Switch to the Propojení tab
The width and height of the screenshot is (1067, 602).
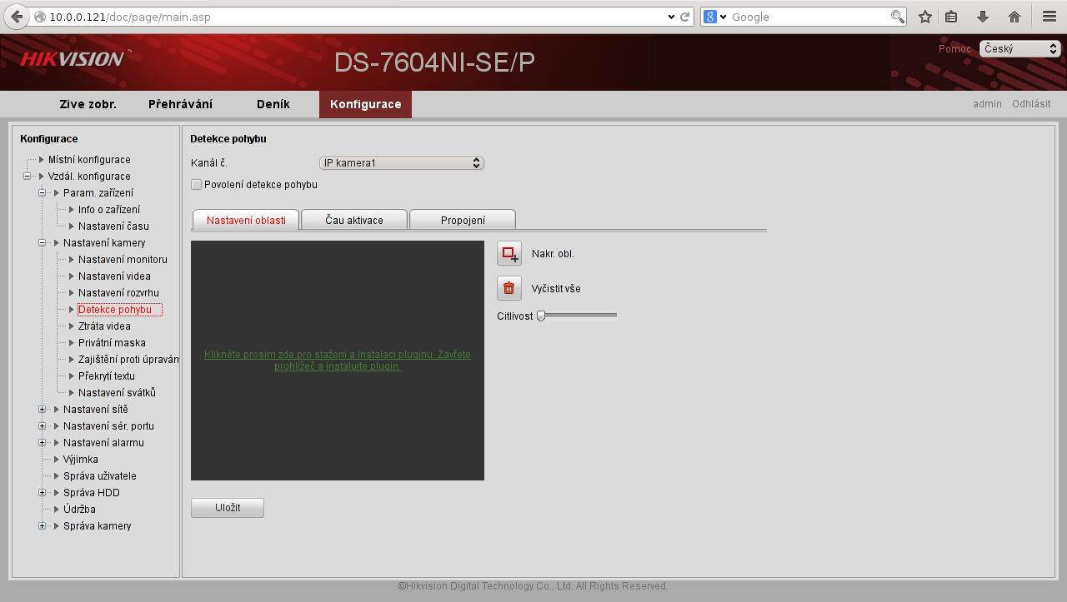coord(463,220)
